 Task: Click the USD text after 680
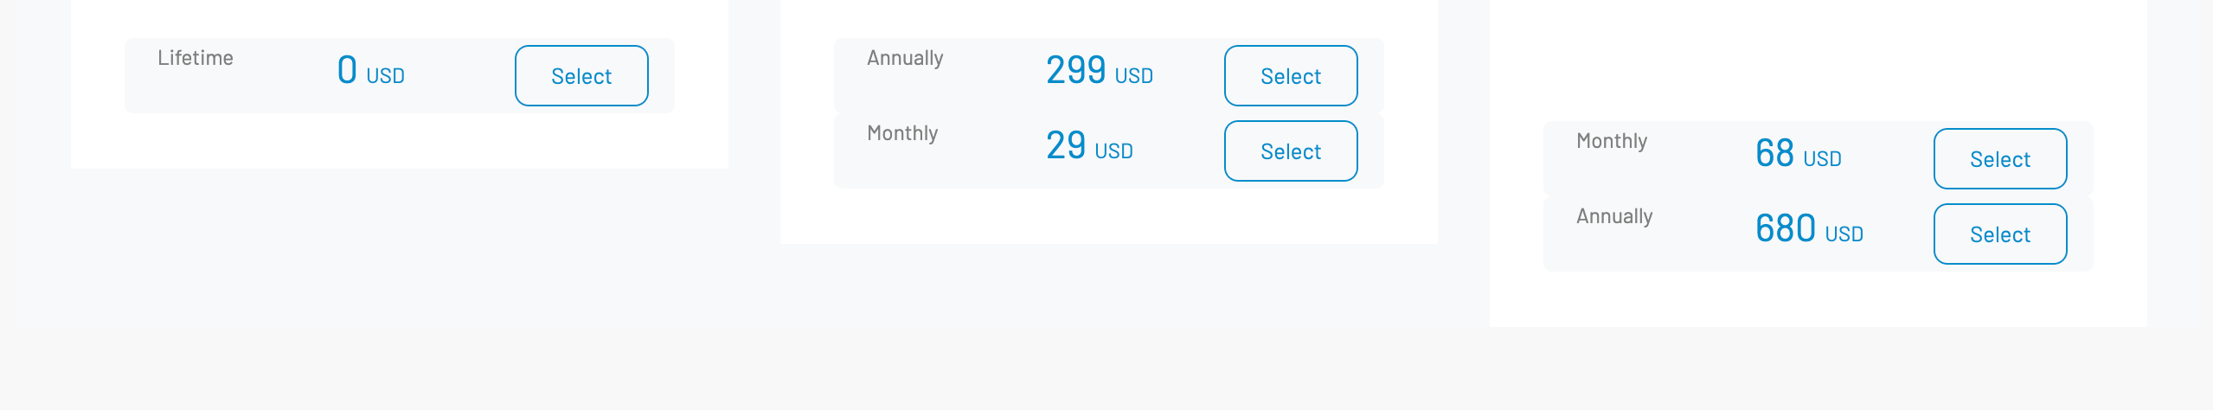(x=1844, y=234)
